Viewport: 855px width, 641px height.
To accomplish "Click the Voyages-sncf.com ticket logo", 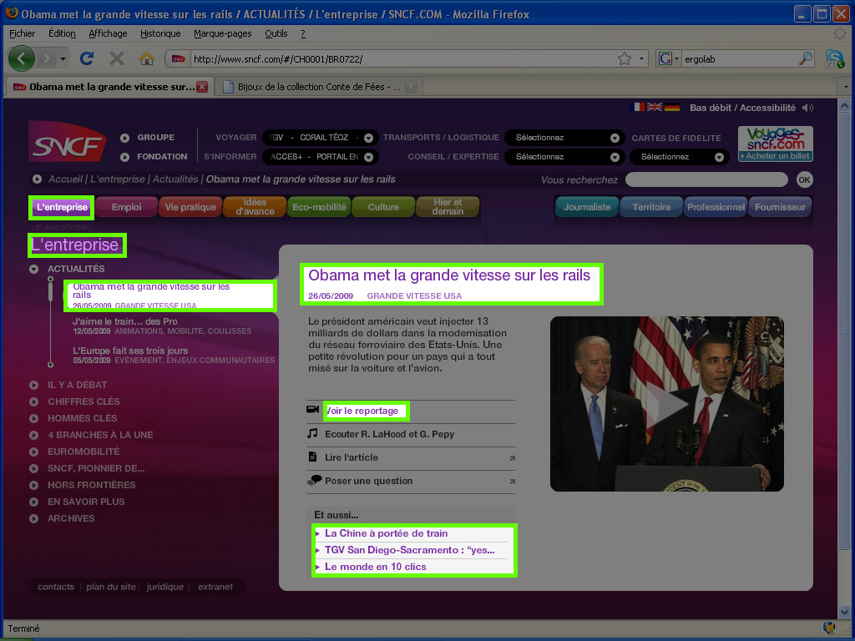I will coord(776,144).
